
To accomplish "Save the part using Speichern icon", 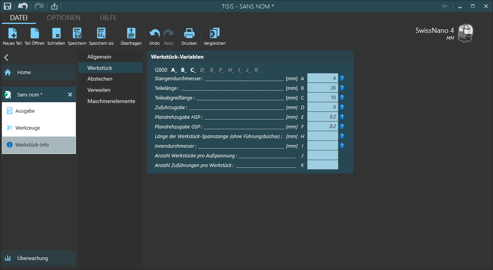I will (77, 34).
